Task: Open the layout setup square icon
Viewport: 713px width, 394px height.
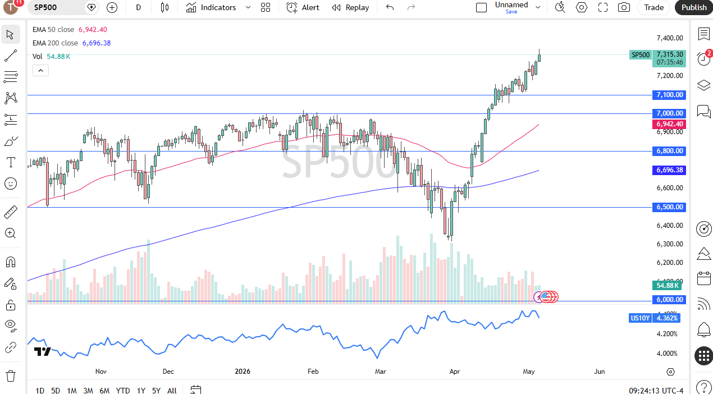Action: (x=481, y=7)
